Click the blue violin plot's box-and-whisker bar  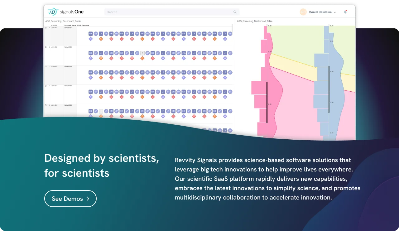329,89
